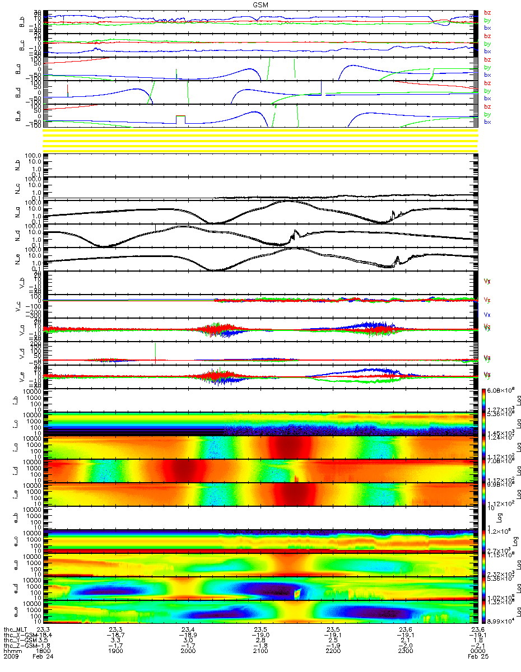This screenshot has width=521, height=672.
Task: Click the e_c electron spectrogram panel
Action: coord(260,542)
